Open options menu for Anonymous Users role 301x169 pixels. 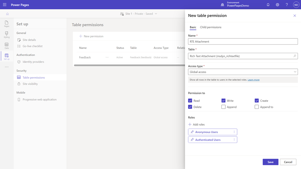point(234,132)
